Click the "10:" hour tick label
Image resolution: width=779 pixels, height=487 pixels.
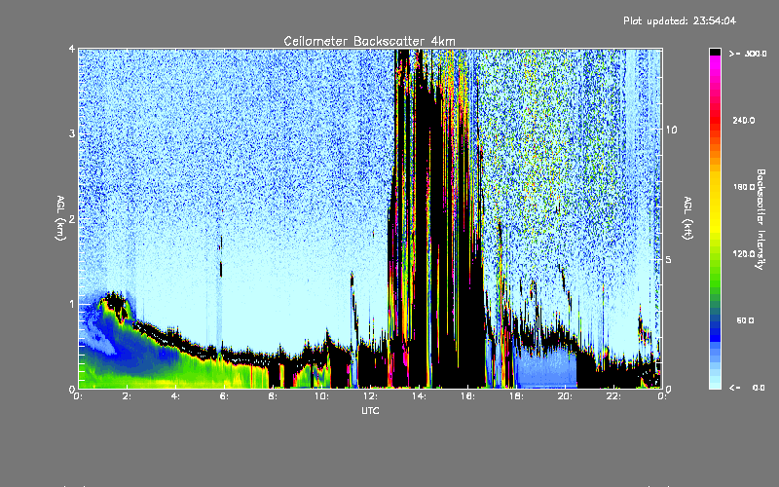coord(321,396)
